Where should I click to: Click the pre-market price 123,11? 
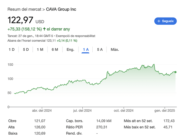51,41
